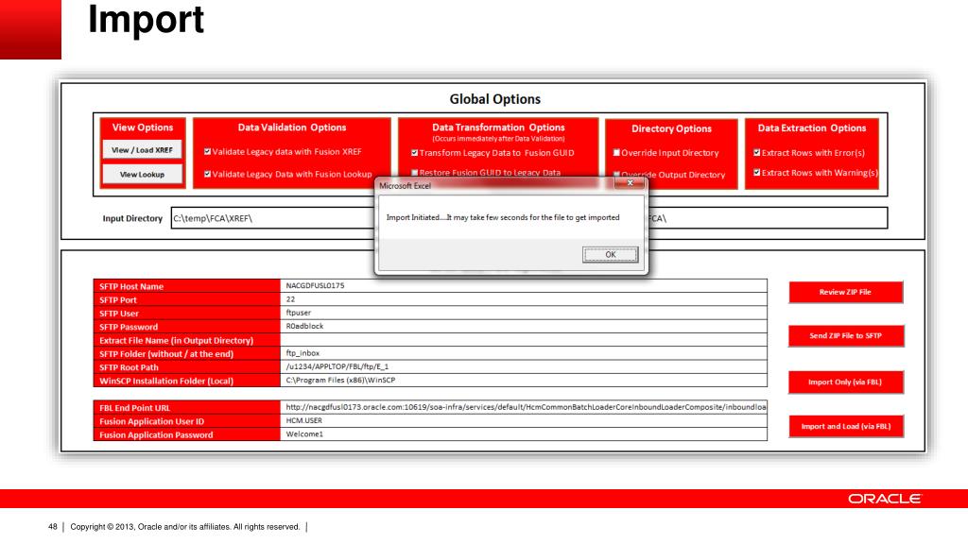Click the 'SFTP Host Name' label
This screenshot has width=968, height=544.
click(131, 287)
